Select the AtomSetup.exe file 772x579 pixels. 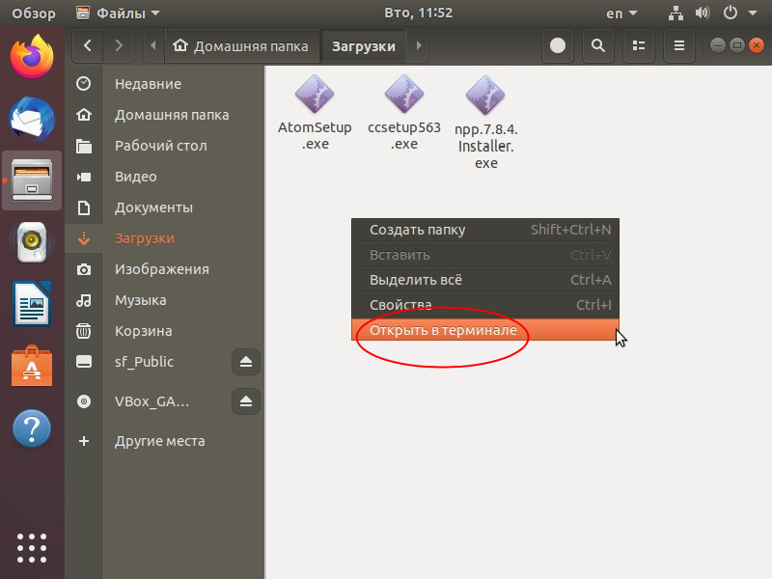[315, 111]
